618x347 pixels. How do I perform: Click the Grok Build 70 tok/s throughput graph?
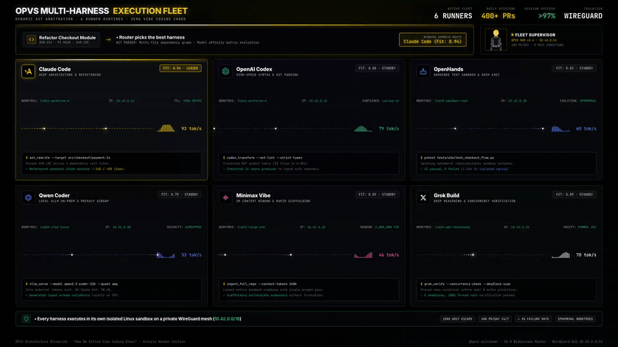(x=561, y=255)
